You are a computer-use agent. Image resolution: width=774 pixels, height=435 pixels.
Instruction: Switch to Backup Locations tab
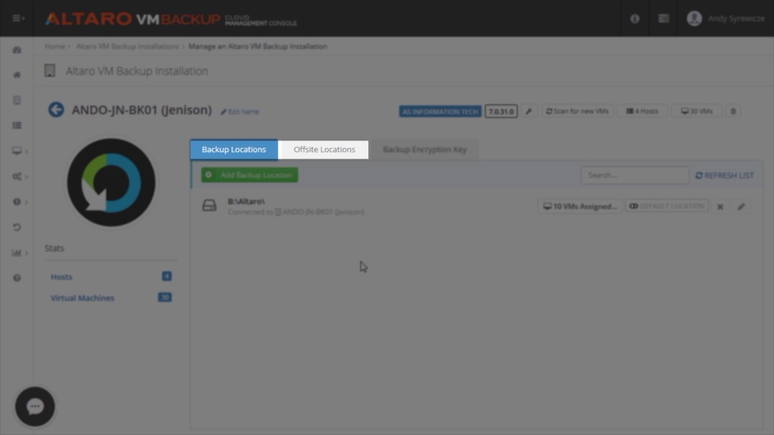[234, 150]
